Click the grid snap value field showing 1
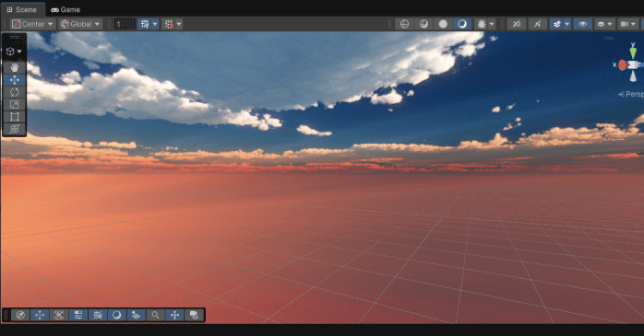Screen dimensions: 644x336 [x=125, y=24]
